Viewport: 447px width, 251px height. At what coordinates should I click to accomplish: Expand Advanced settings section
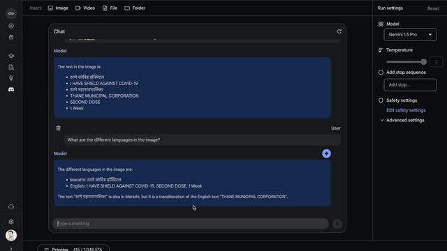(x=402, y=120)
